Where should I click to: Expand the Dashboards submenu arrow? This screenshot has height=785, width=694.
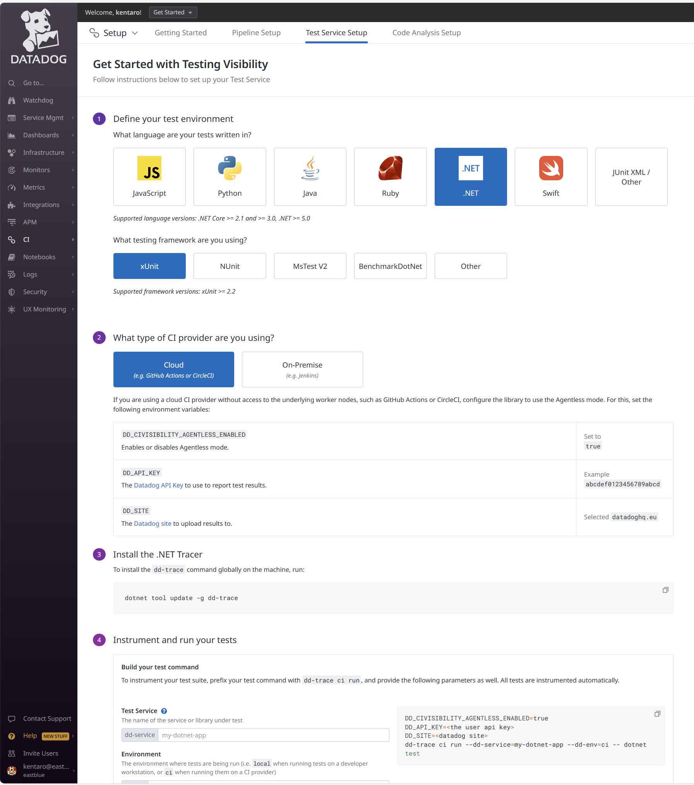pyautogui.click(x=73, y=135)
